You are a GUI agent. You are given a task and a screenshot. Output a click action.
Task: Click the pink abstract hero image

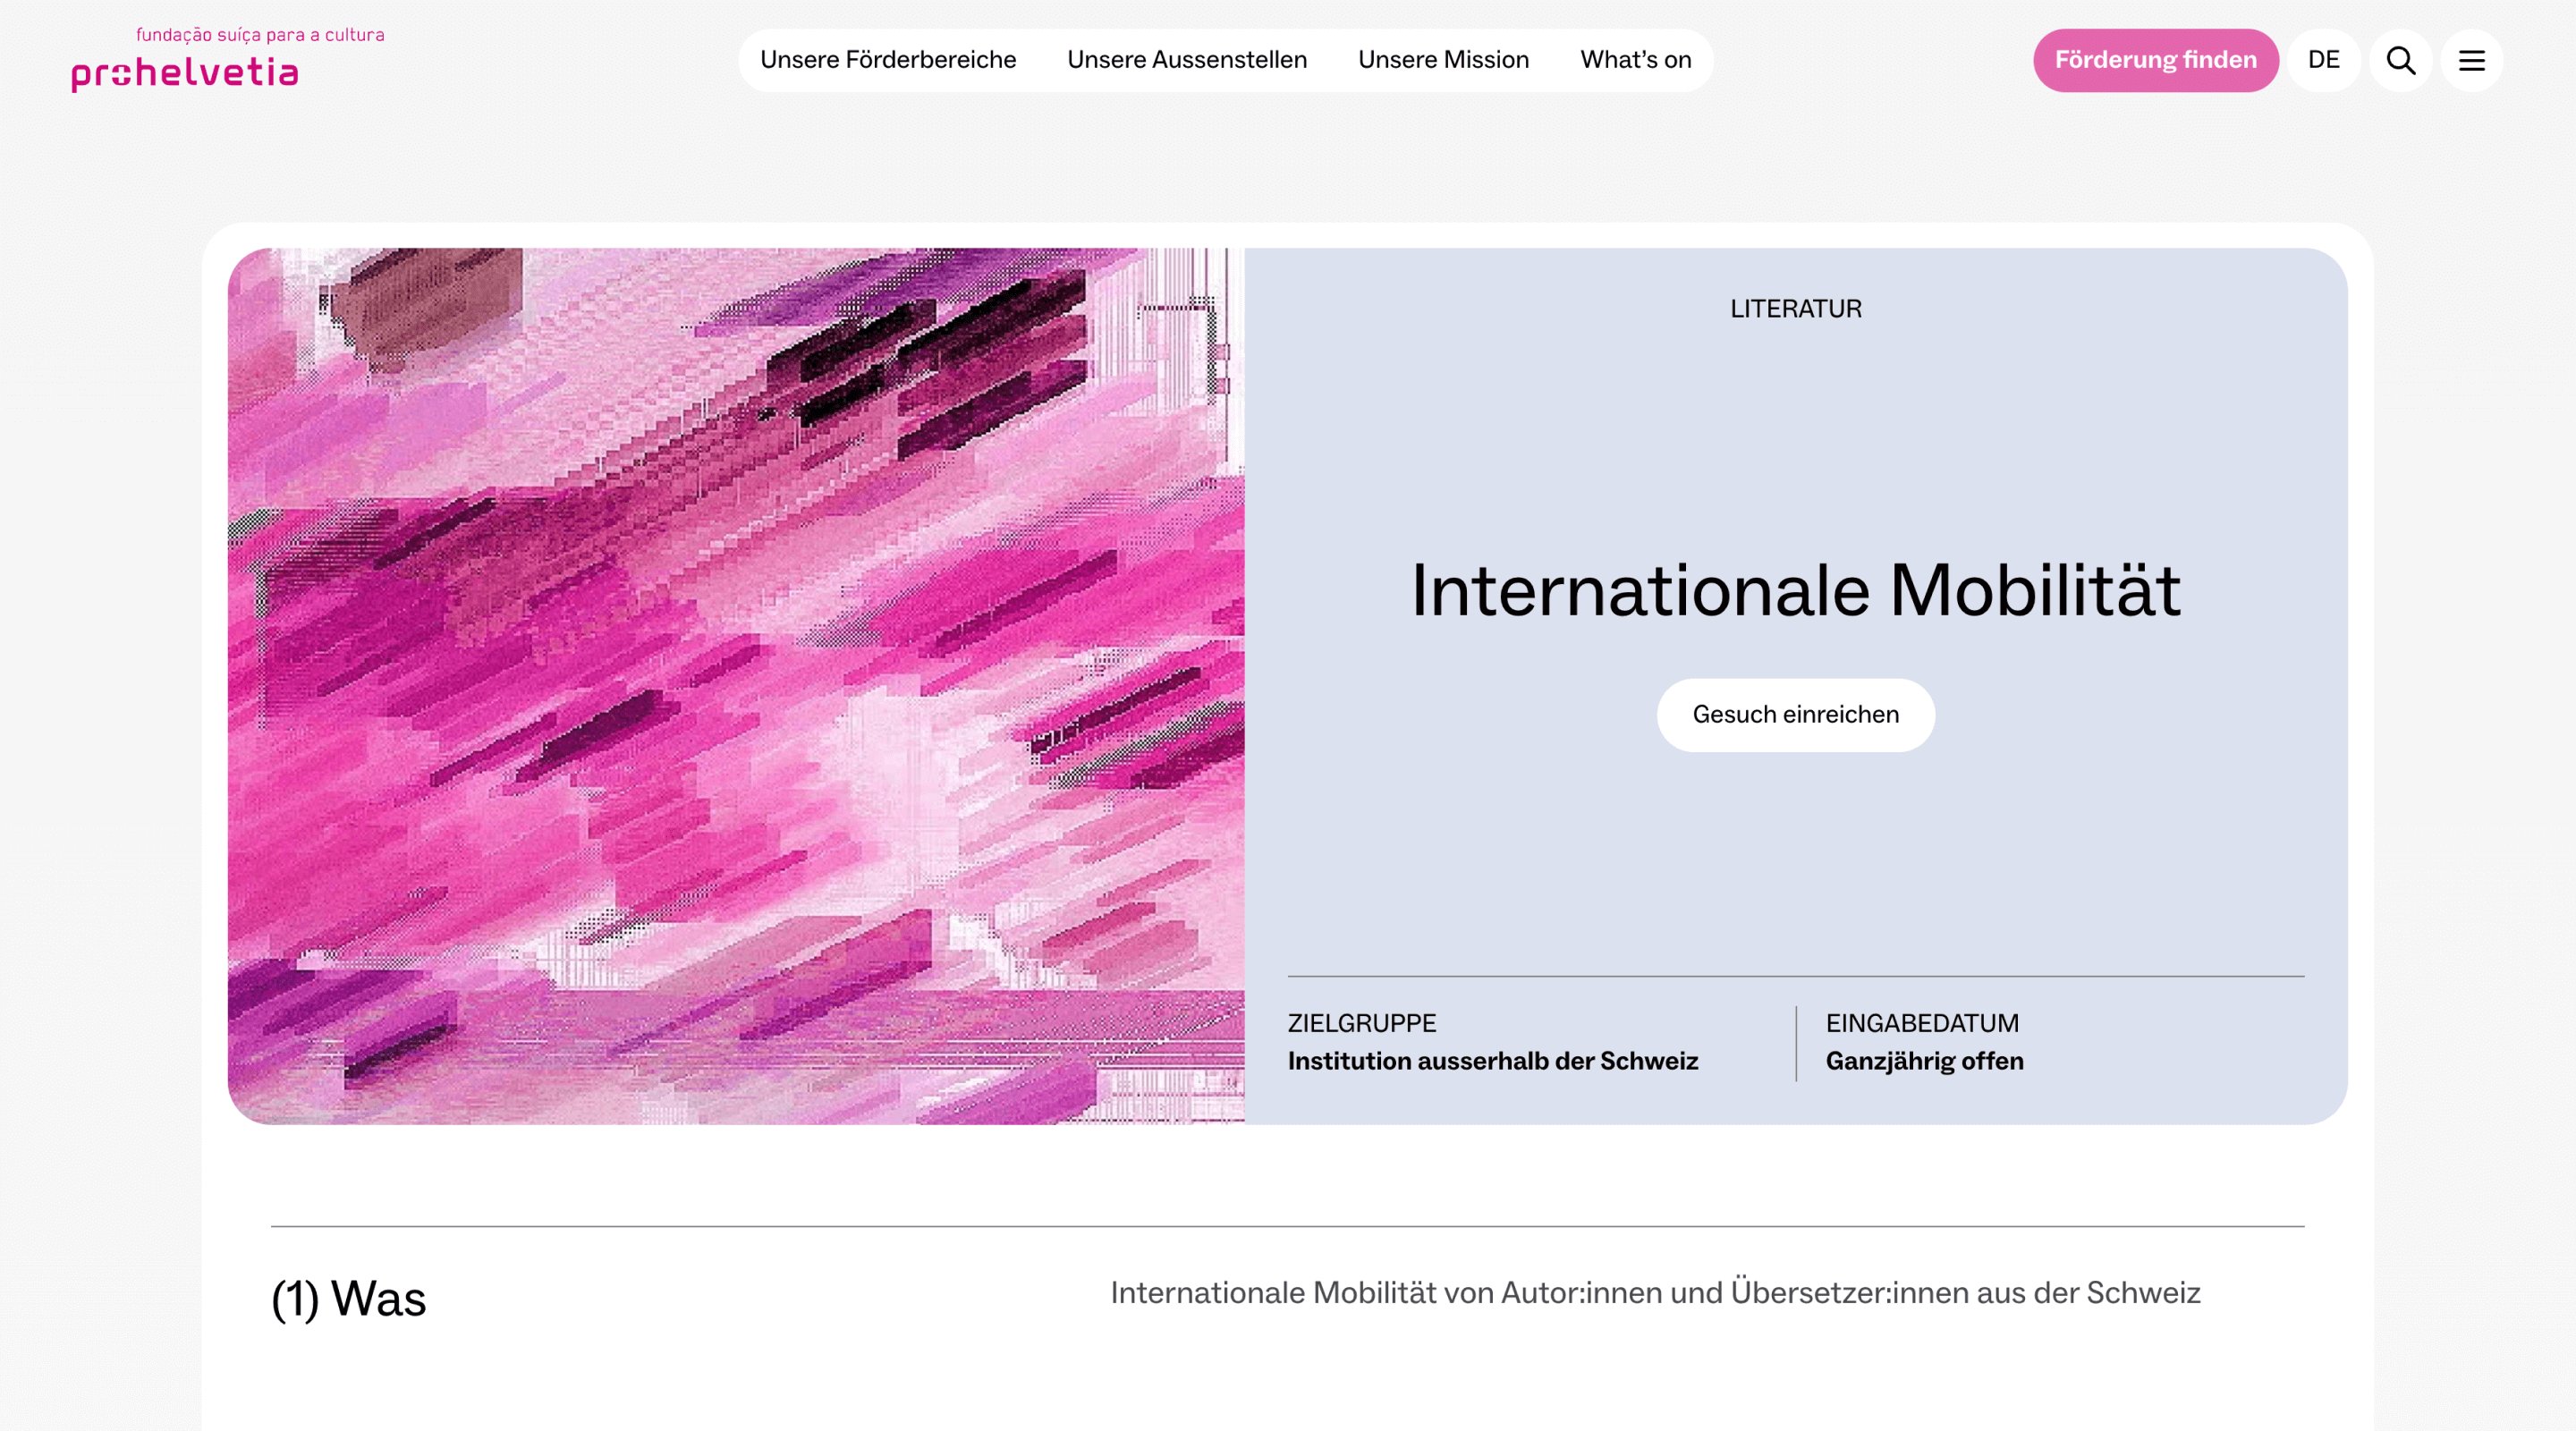click(736, 686)
